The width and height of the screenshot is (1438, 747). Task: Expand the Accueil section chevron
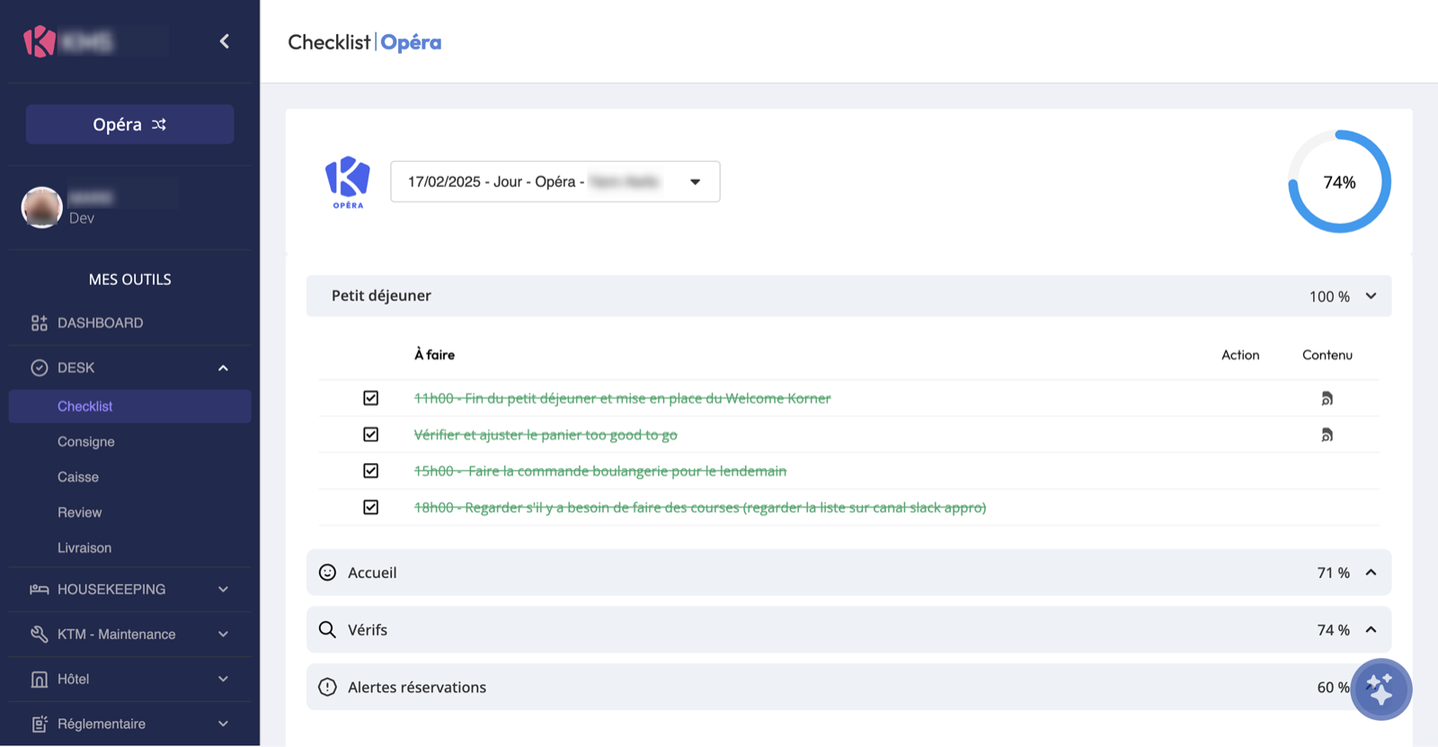point(1371,573)
